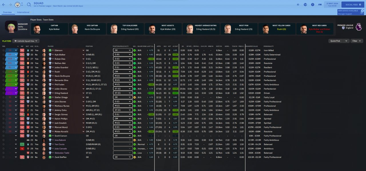
Task: Switch to Player Stats
Action: [x=36, y=20]
